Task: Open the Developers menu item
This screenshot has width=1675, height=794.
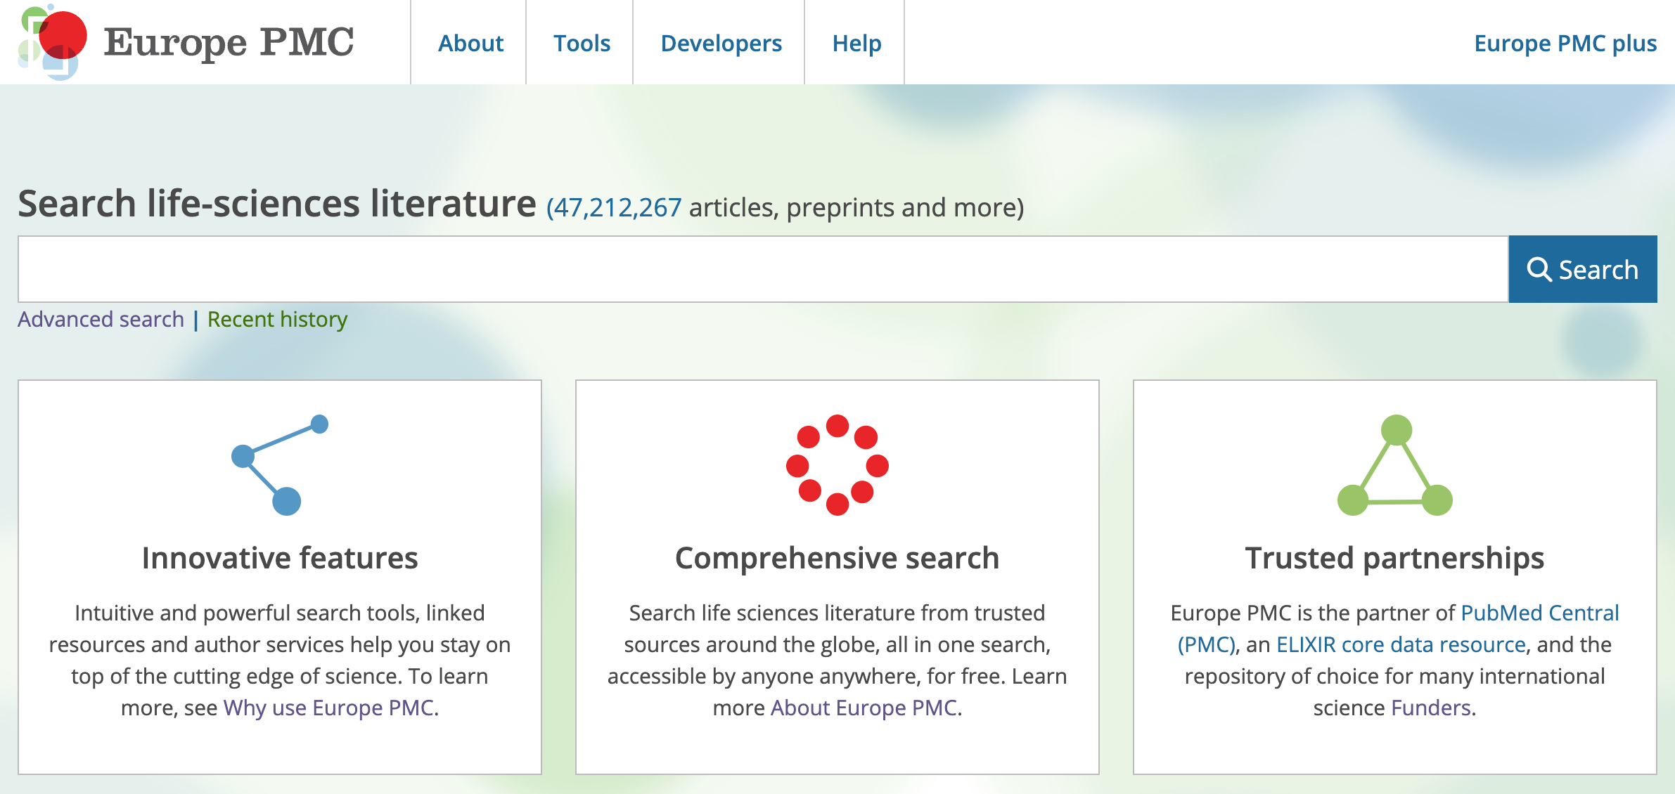Action: (x=721, y=44)
